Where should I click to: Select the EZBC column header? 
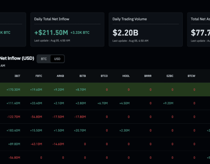[x=170, y=76]
